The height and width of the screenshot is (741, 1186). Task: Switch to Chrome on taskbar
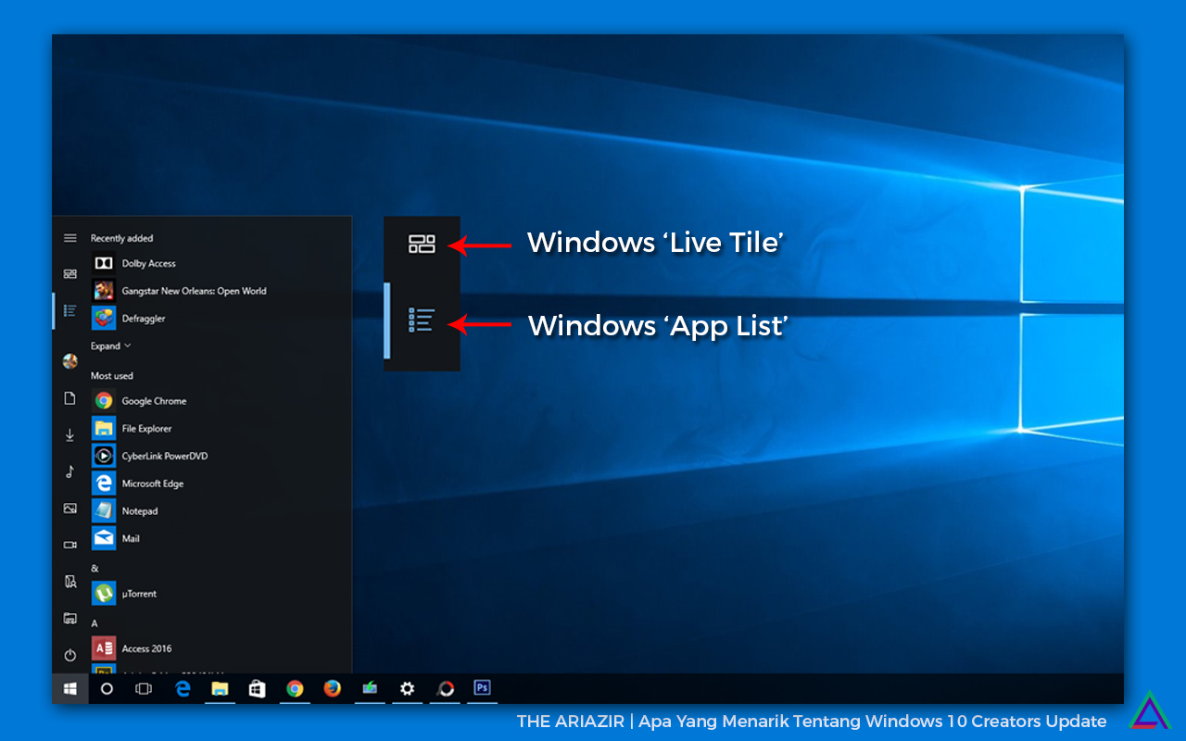click(295, 688)
